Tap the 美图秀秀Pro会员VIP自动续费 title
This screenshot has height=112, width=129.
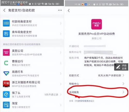tap(96, 34)
